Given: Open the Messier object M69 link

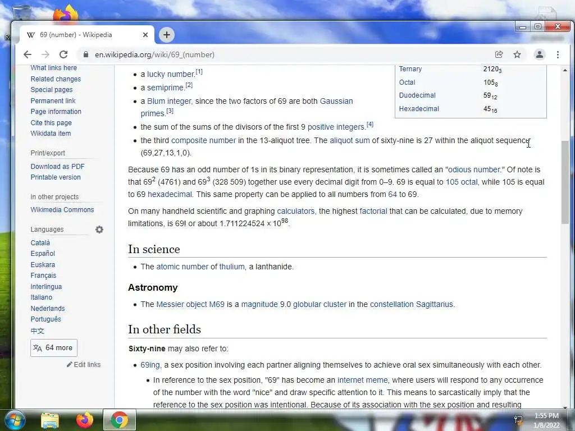Looking at the screenshot, I should tap(190, 305).
